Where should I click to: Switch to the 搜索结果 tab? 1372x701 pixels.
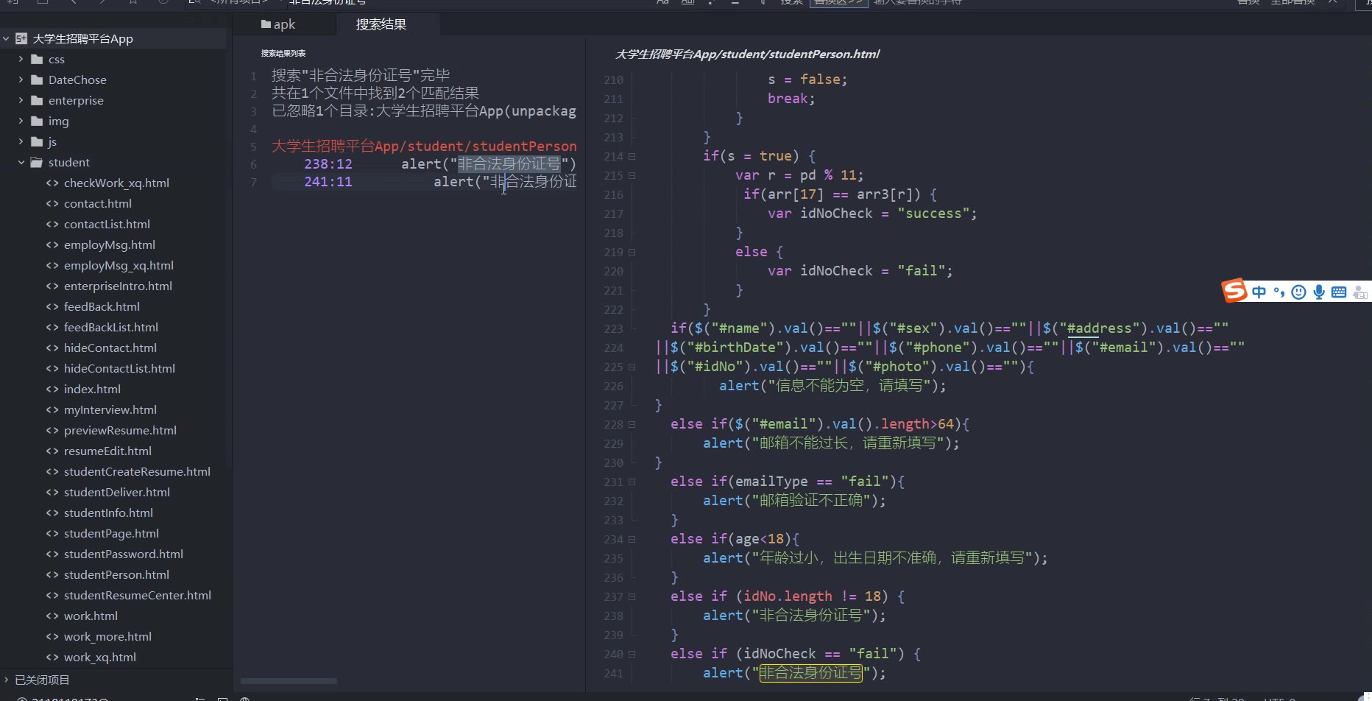[x=381, y=24]
